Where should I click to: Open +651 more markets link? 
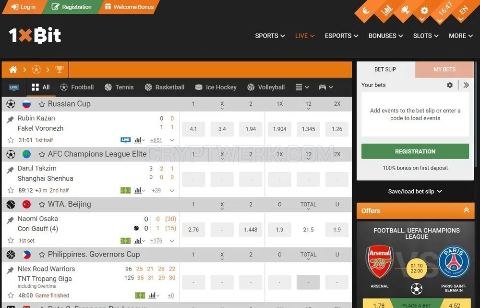coord(156,140)
